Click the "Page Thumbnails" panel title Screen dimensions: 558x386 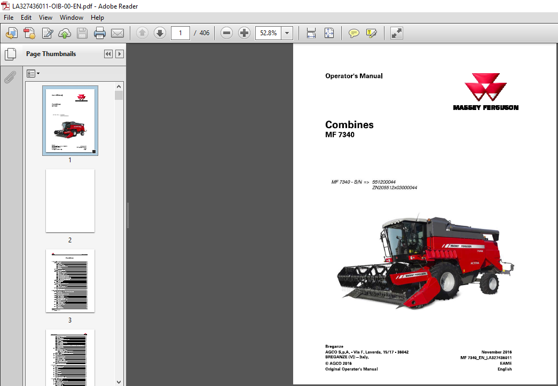point(51,54)
